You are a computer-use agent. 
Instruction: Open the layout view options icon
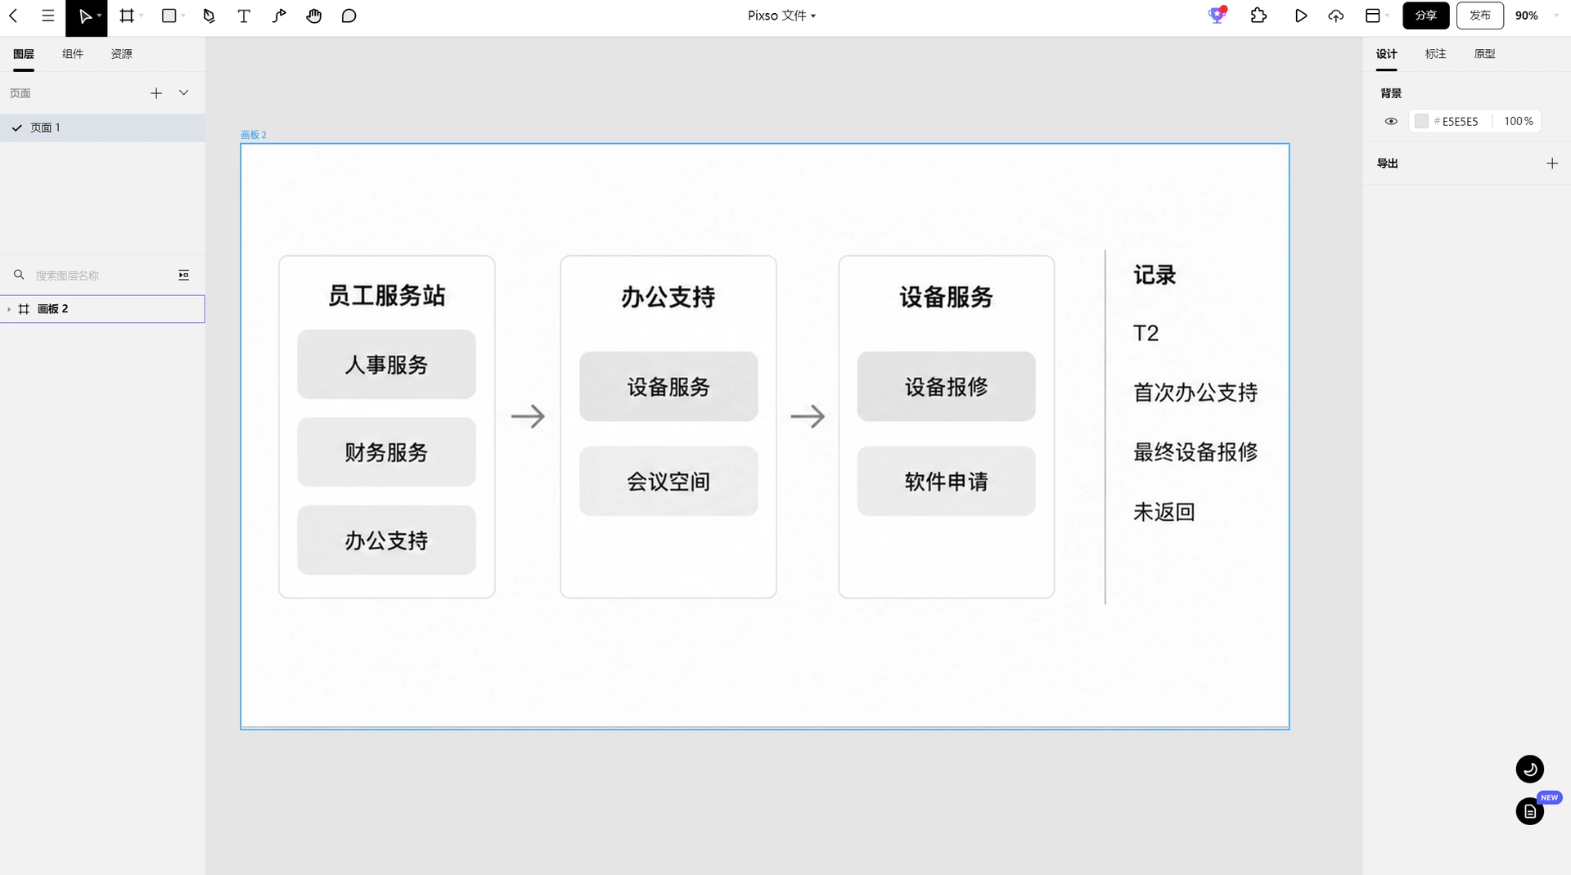point(1373,16)
